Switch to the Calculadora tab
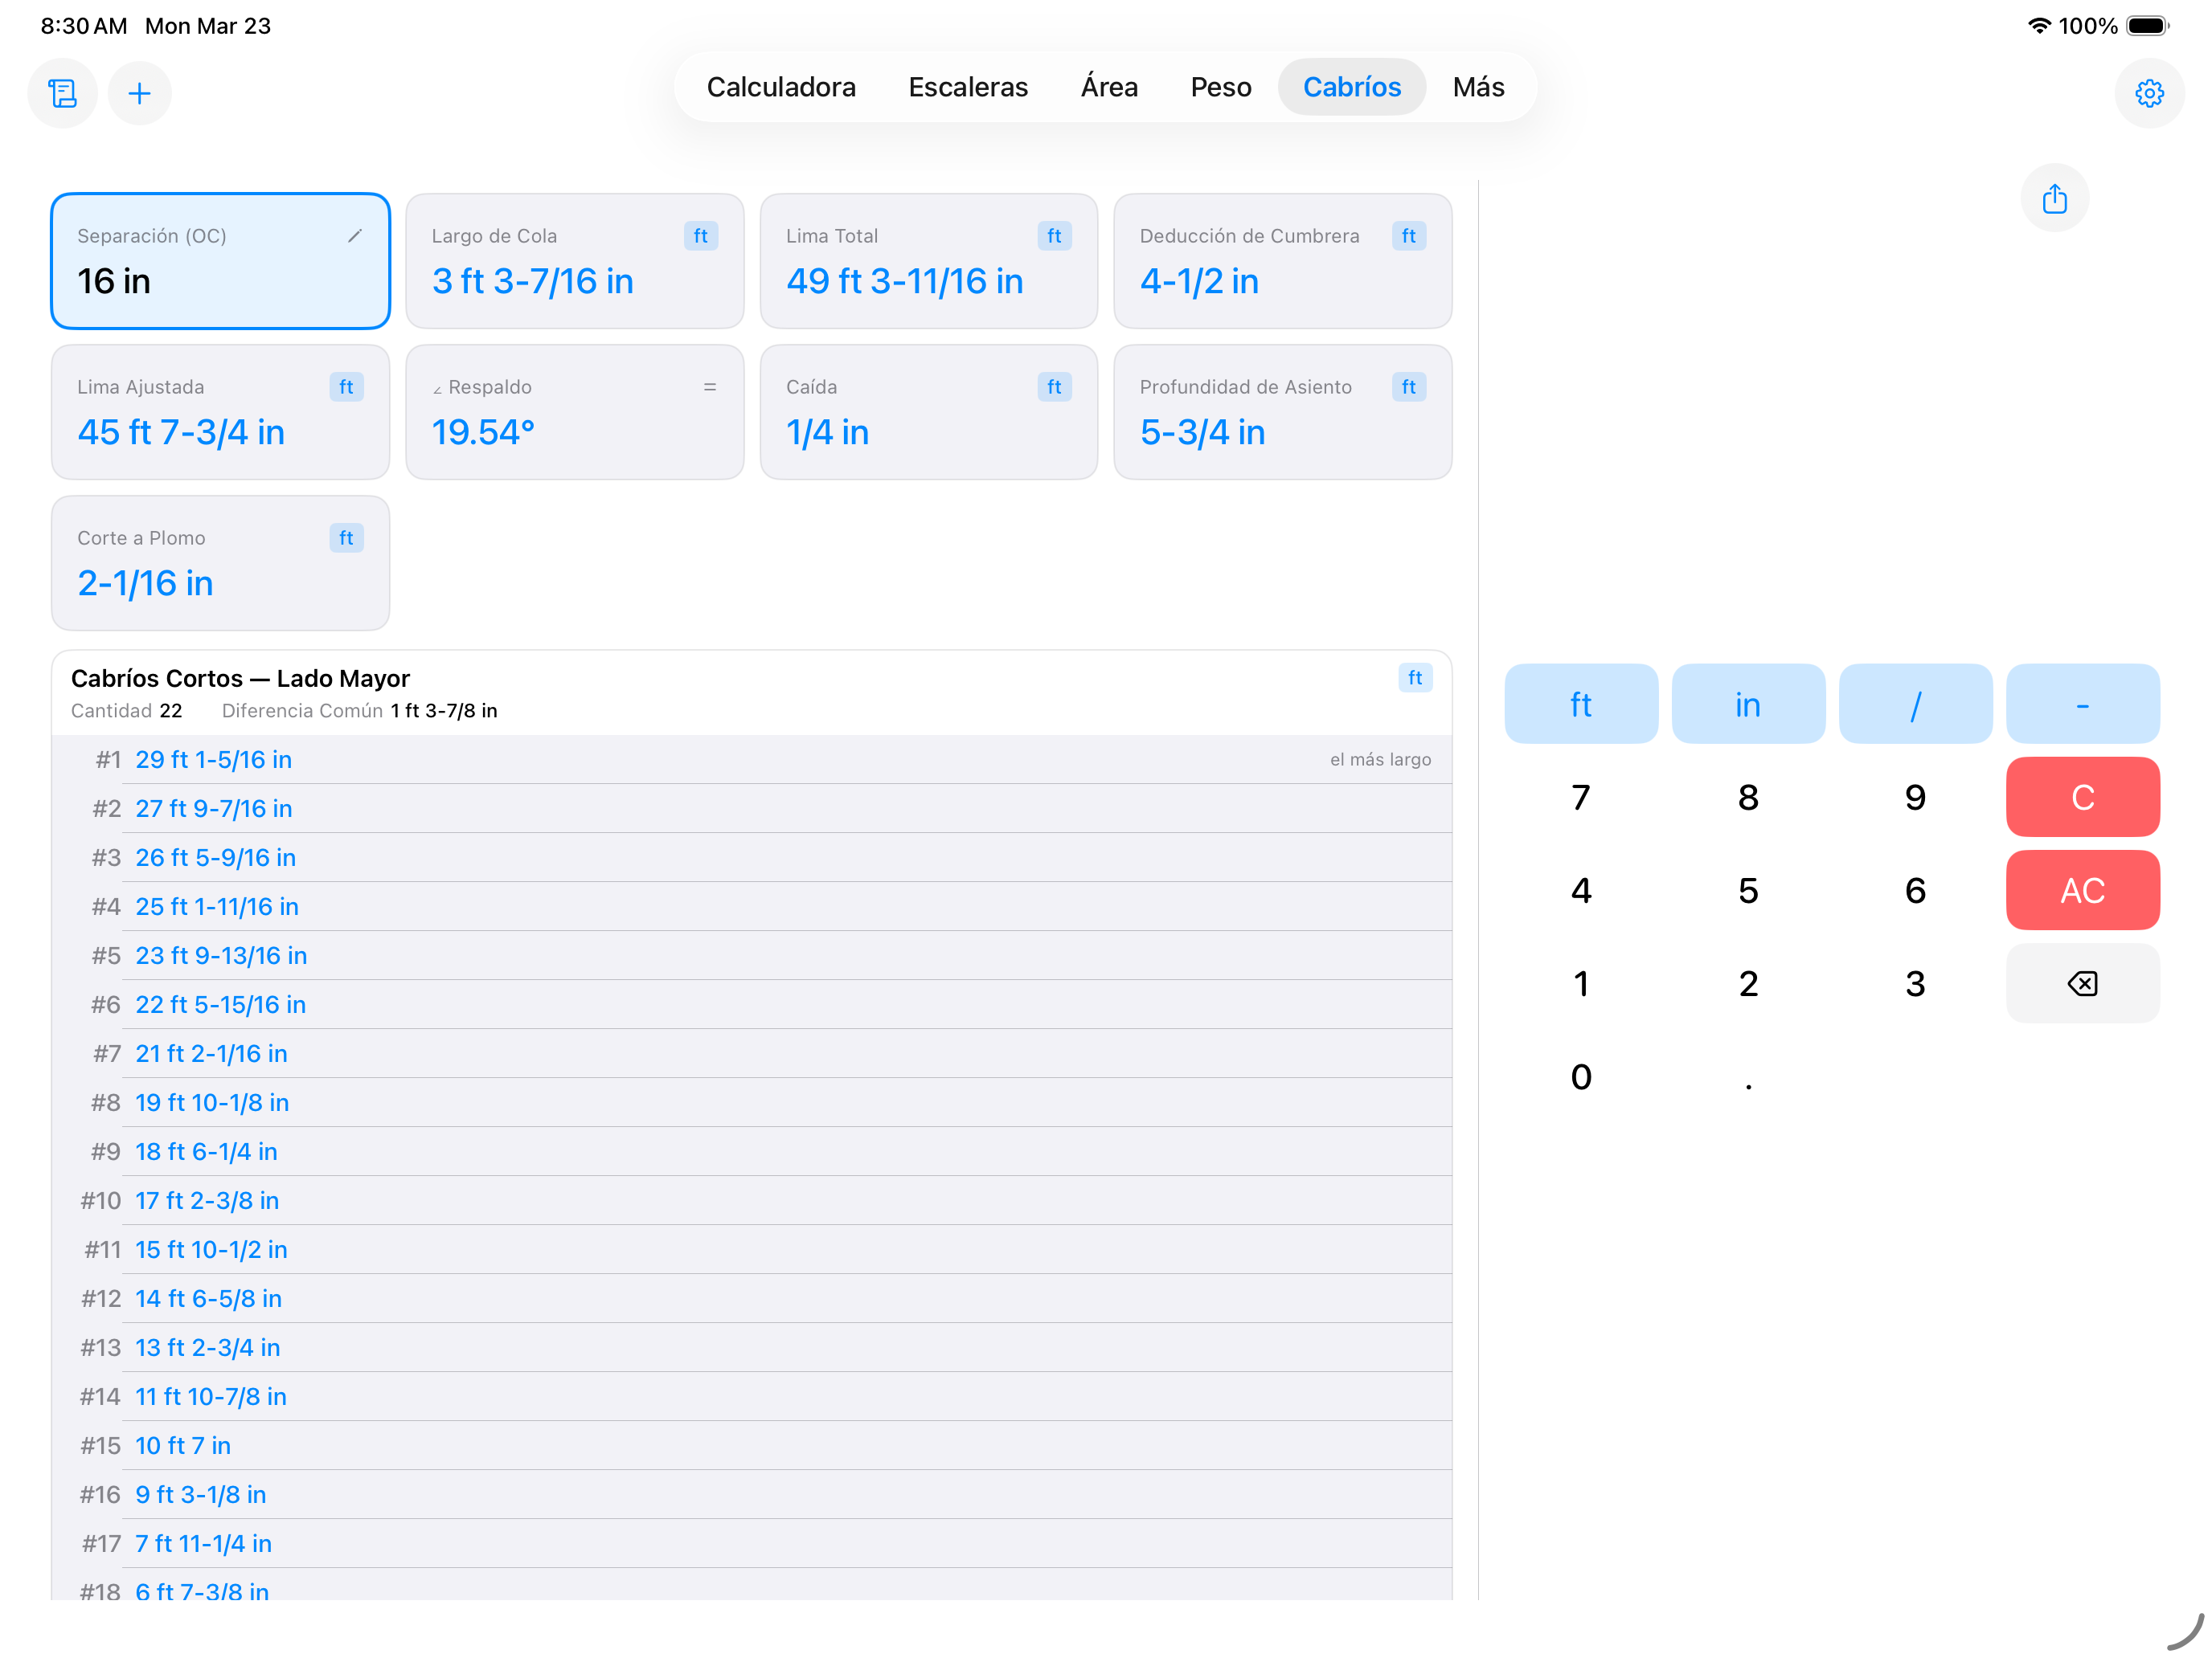This screenshot has height=1658, width=2212. pyautogui.click(x=781, y=87)
